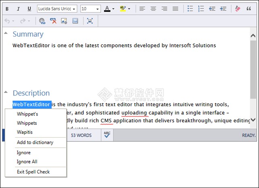Select the Description heading
Viewport: 259px width, 188px height.
[x=31, y=93]
